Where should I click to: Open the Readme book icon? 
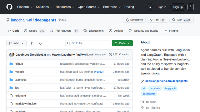[142, 102]
